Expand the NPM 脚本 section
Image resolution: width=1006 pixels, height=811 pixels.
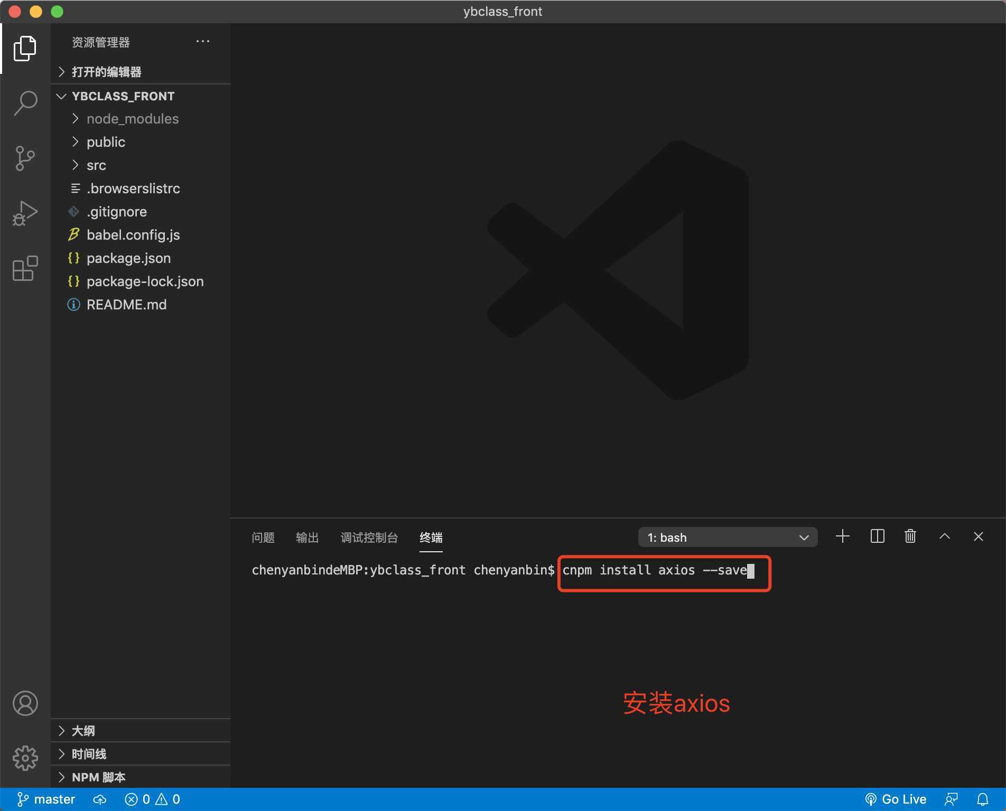point(141,777)
